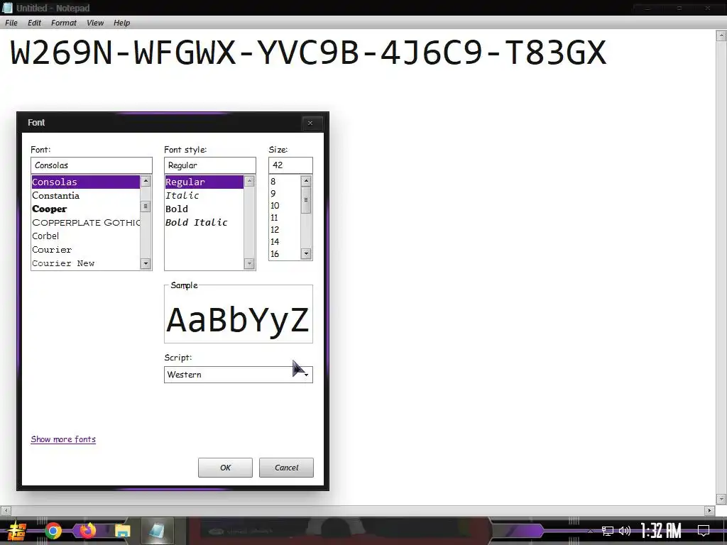Click the 1:32 AM taskbar clock
The image size is (727, 545).
click(661, 530)
